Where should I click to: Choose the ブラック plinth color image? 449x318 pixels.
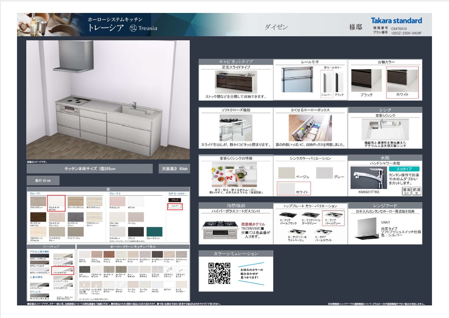coord(366,80)
